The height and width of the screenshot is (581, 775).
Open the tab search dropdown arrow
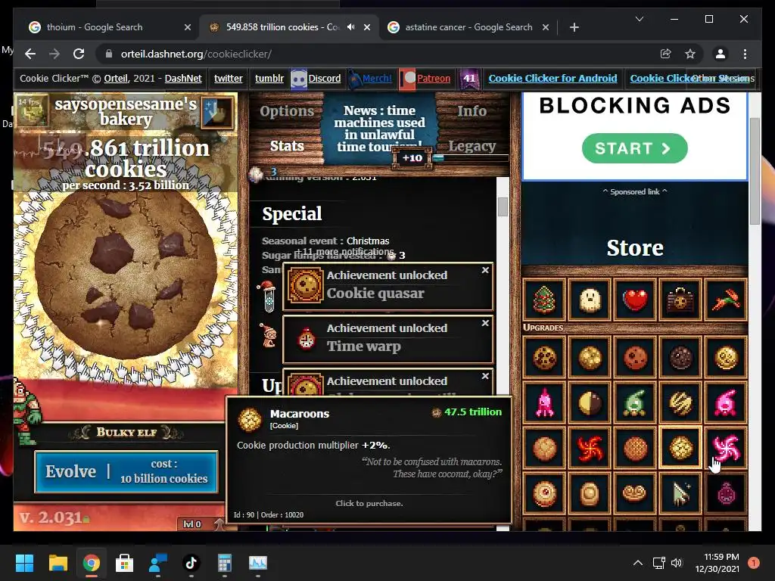coord(639,19)
